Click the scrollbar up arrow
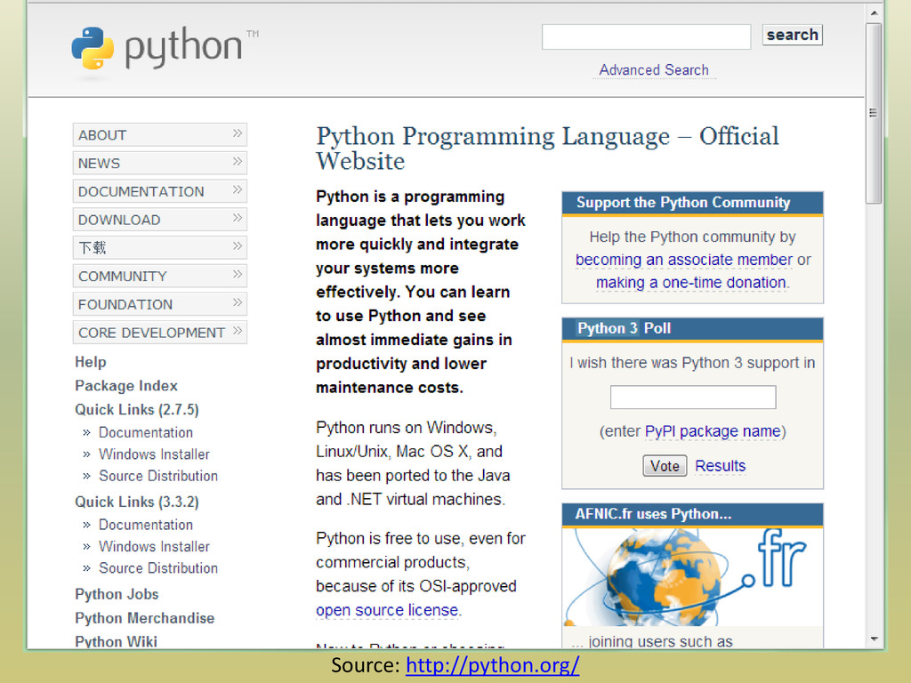Screen dimensions: 911x683 pos(875,12)
